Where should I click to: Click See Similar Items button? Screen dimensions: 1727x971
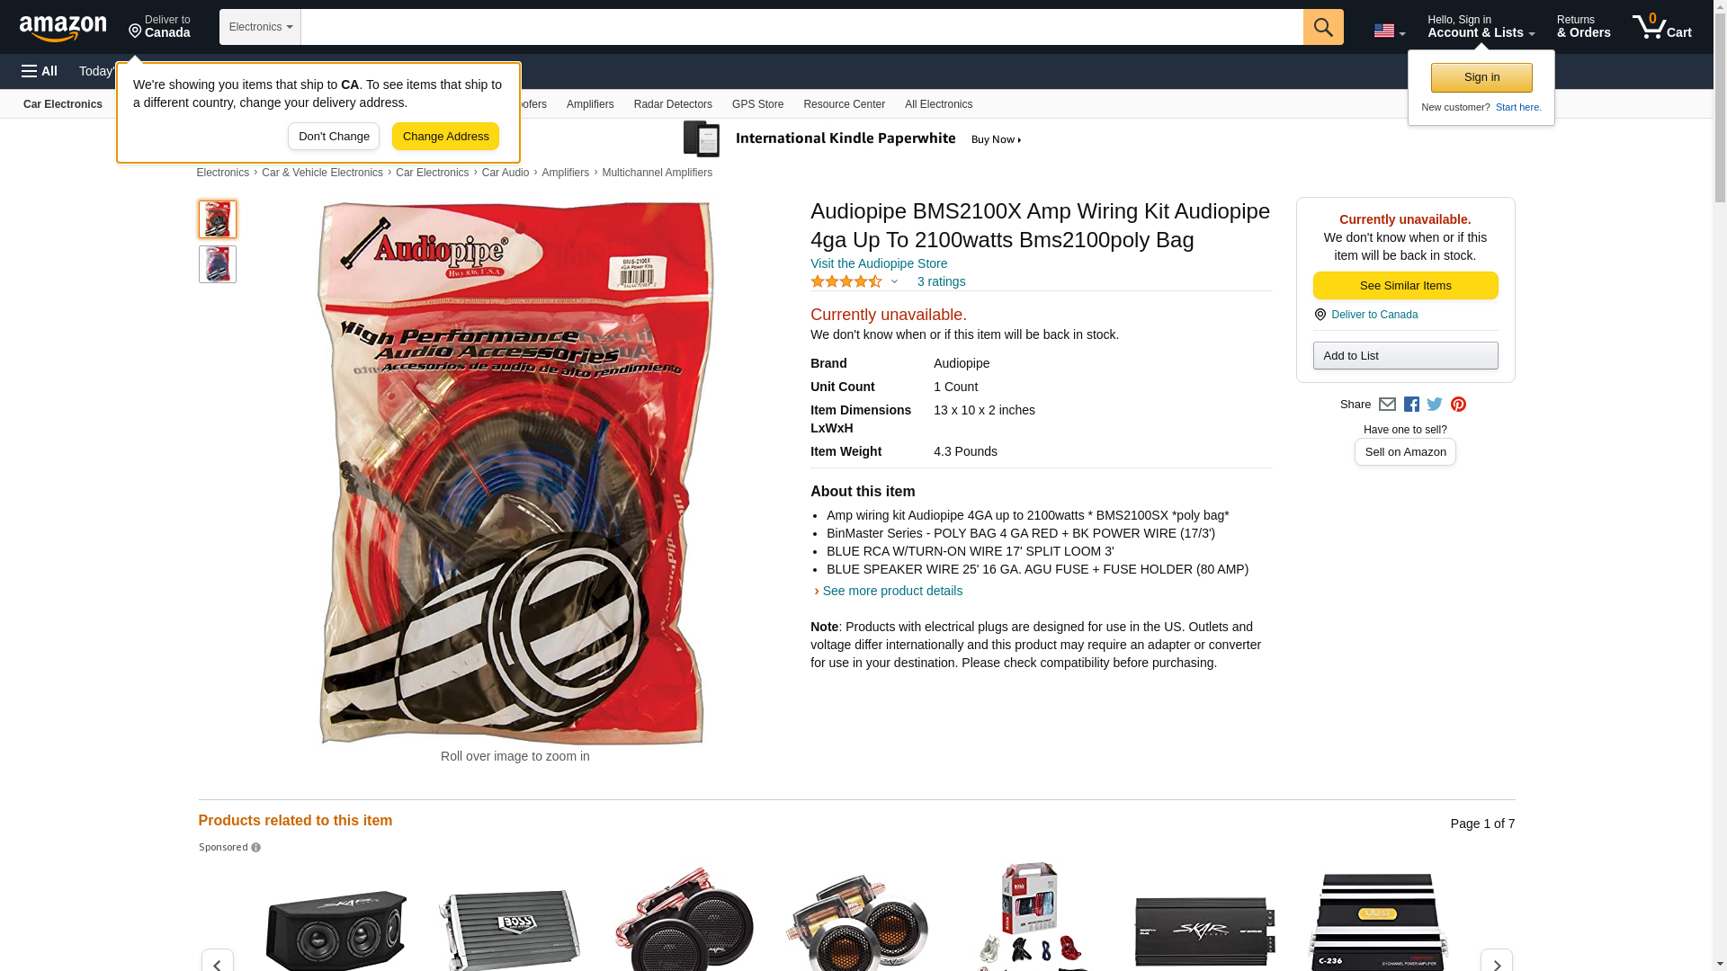click(x=1405, y=286)
